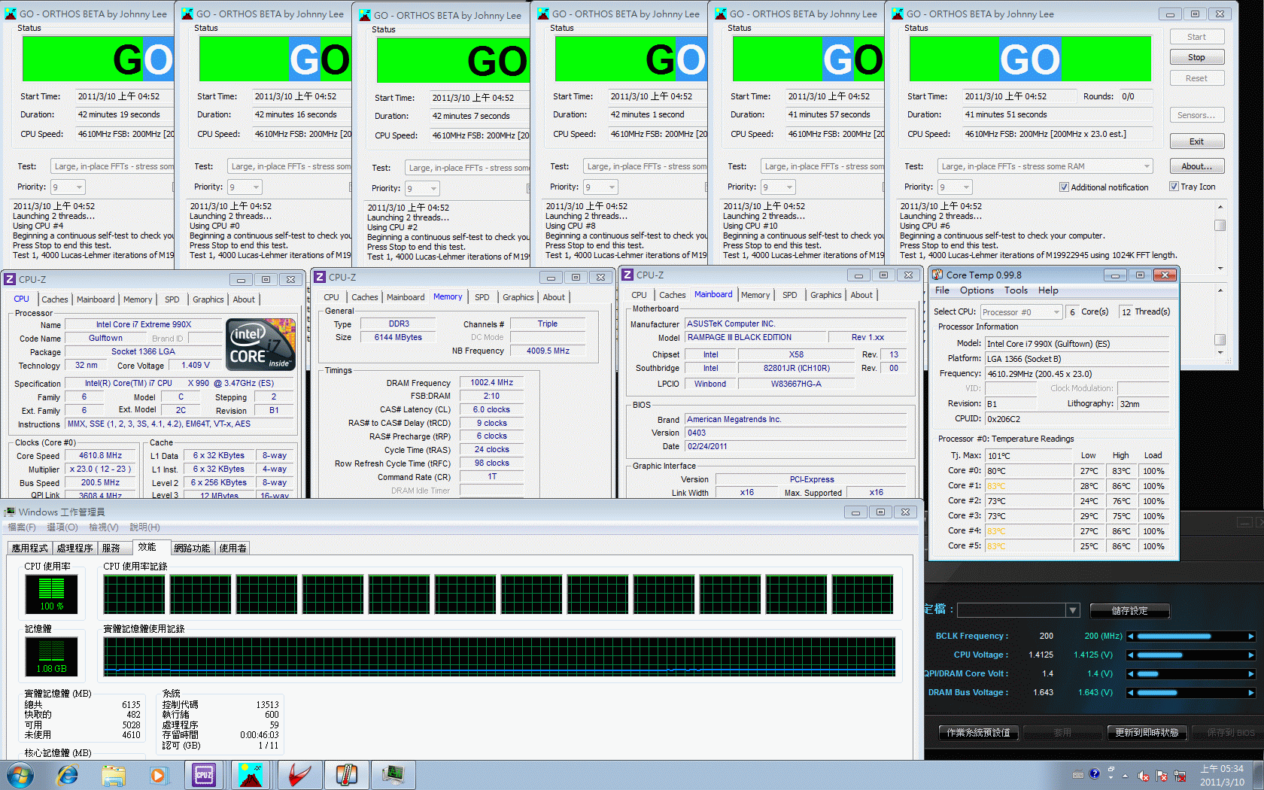1264x790 pixels.
Task: Open the Task Manager taskbar icon
Action: (x=393, y=775)
